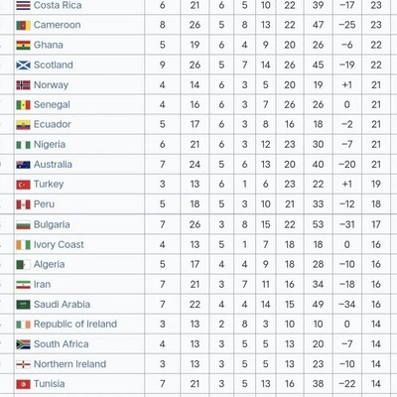This screenshot has width=397, height=397.
Task: Open the Nigeria team link
Action: coord(50,145)
